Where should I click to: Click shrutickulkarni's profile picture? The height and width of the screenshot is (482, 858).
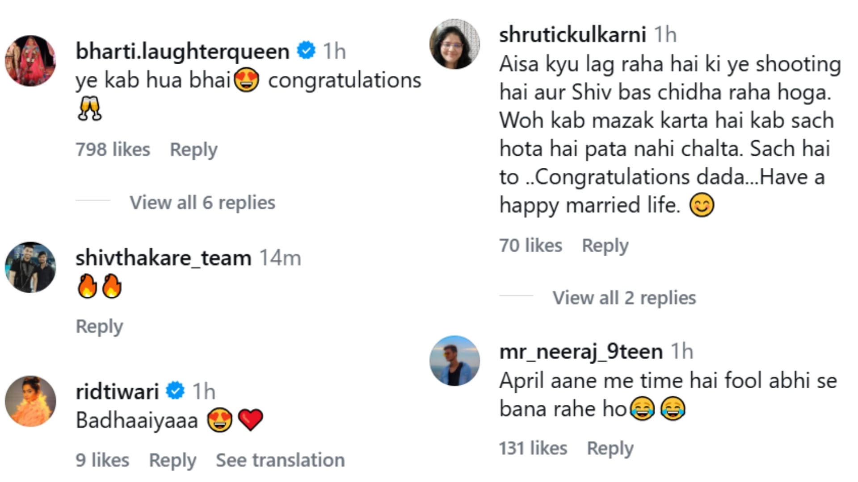[x=454, y=44]
